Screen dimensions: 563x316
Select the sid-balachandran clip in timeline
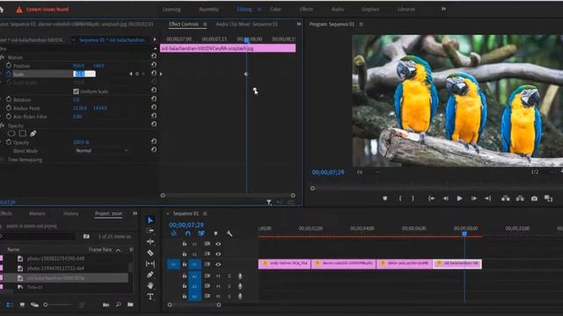(x=457, y=263)
